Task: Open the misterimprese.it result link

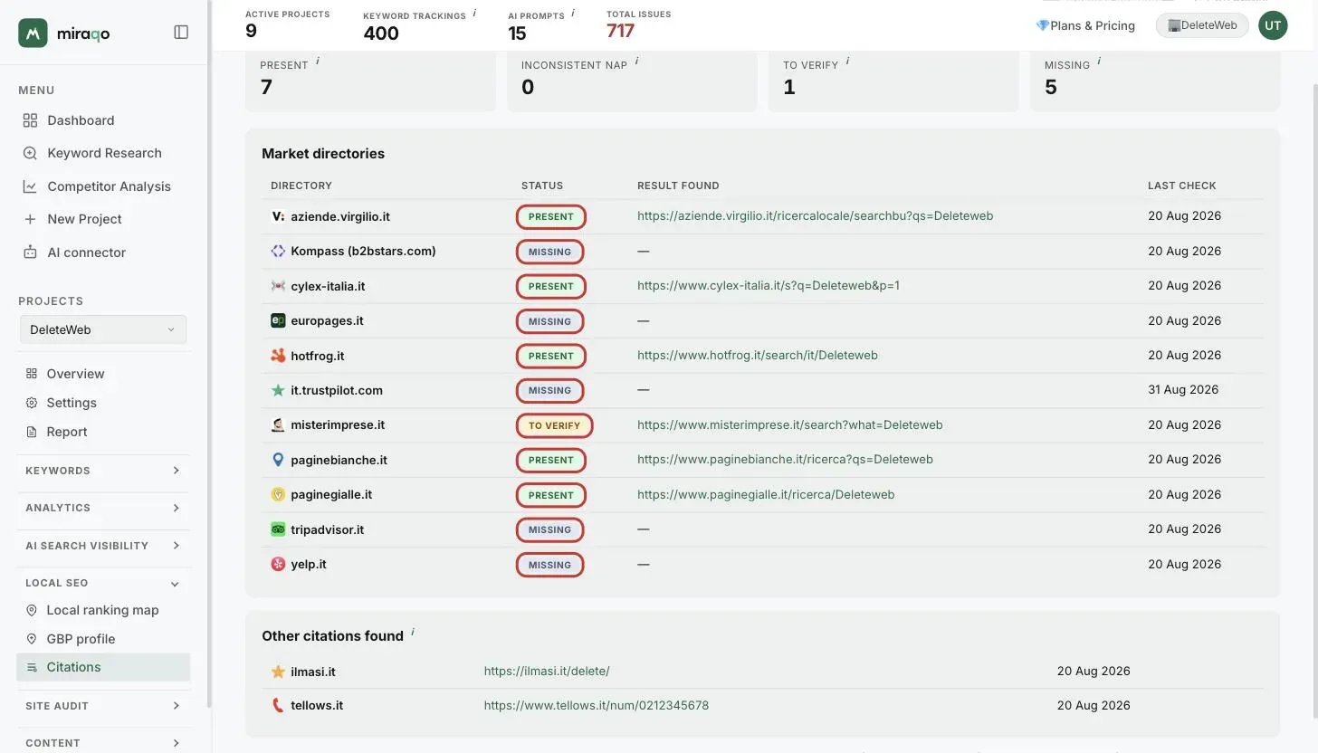Action: tap(790, 425)
